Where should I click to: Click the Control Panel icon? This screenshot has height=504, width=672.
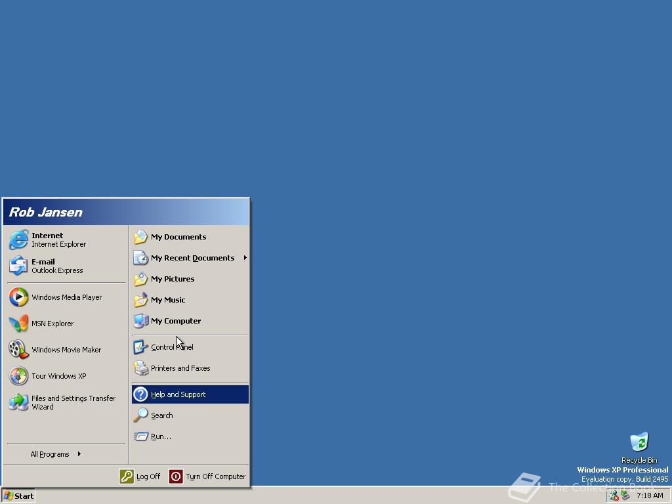click(x=140, y=347)
